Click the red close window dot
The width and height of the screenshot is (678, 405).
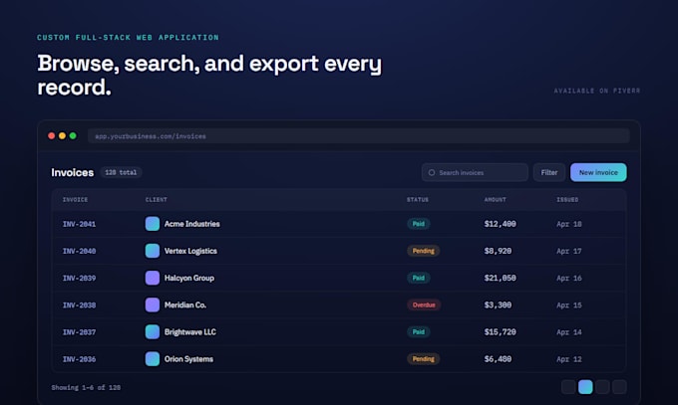pos(52,135)
